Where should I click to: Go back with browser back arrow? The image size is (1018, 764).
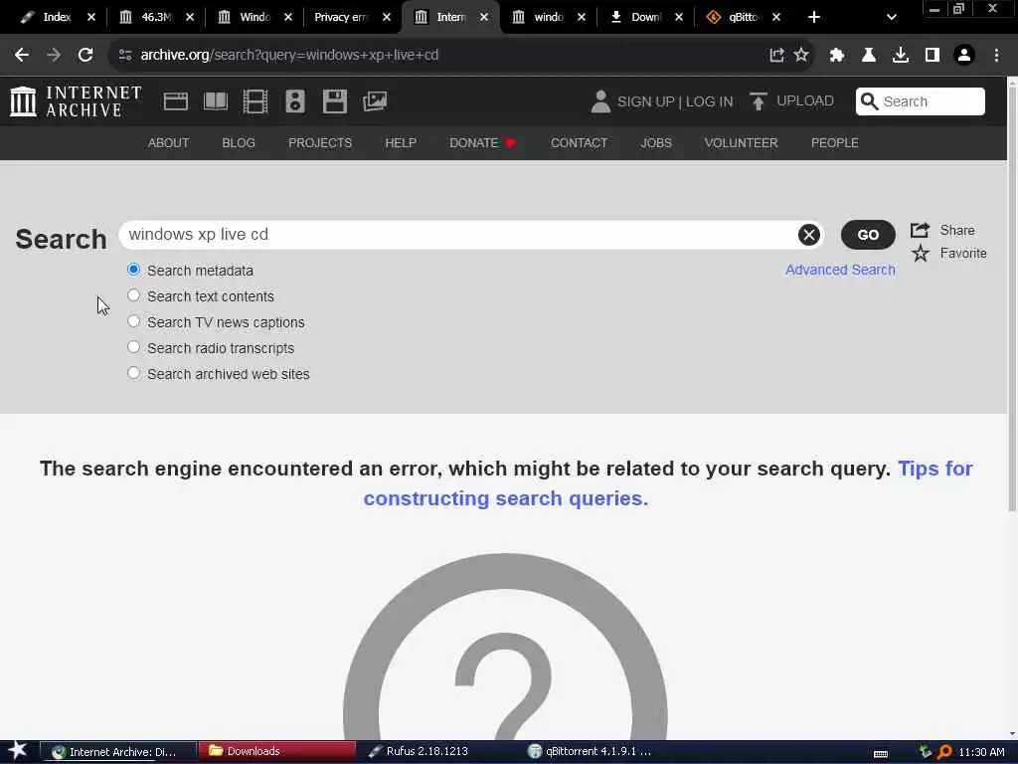point(22,56)
